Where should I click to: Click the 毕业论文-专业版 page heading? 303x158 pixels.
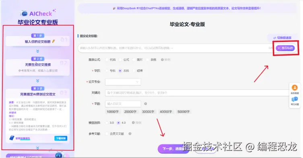(x=187, y=24)
